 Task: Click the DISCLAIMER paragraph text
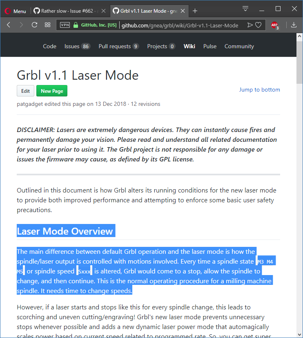147,144
